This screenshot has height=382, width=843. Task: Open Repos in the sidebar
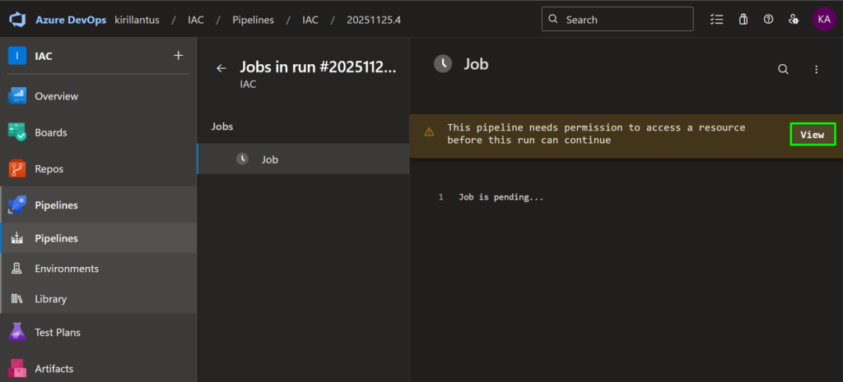49,168
